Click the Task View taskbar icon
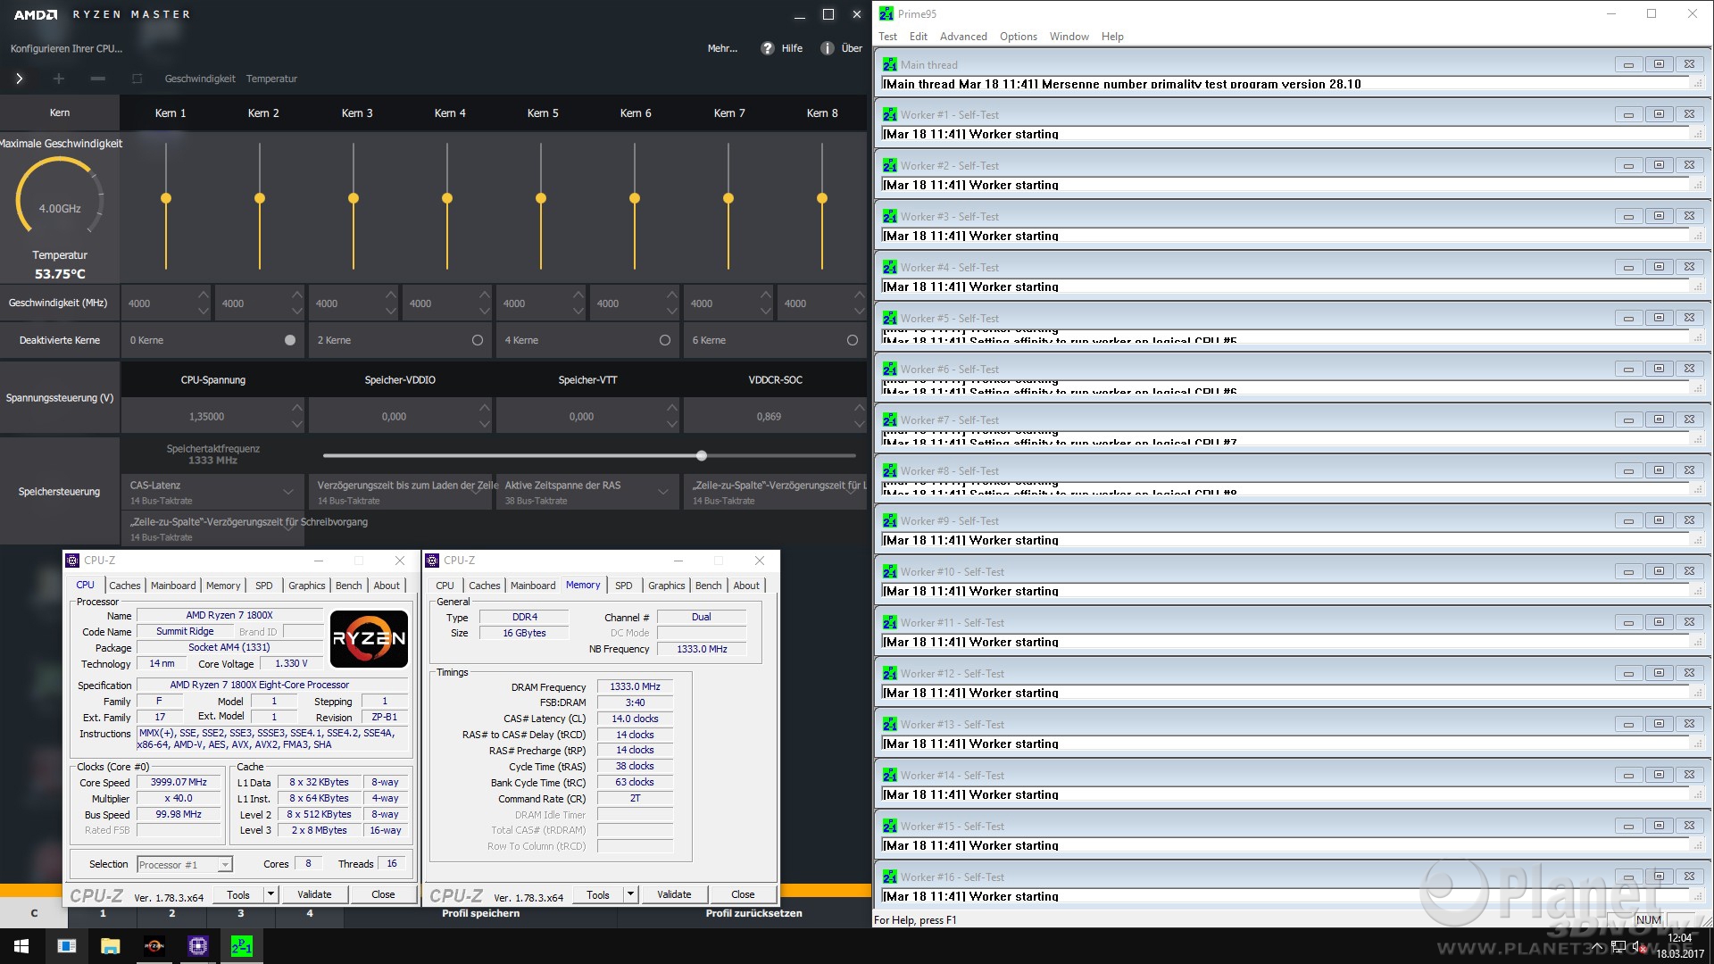This screenshot has height=964, width=1714. [67, 946]
